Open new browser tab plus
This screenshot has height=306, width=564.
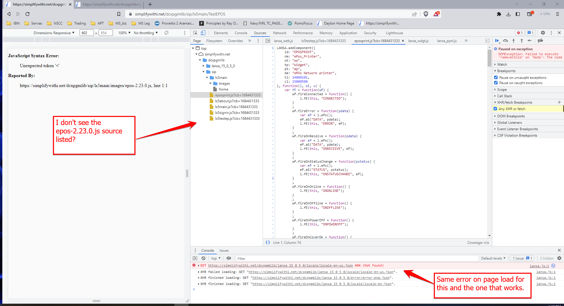point(150,4)
